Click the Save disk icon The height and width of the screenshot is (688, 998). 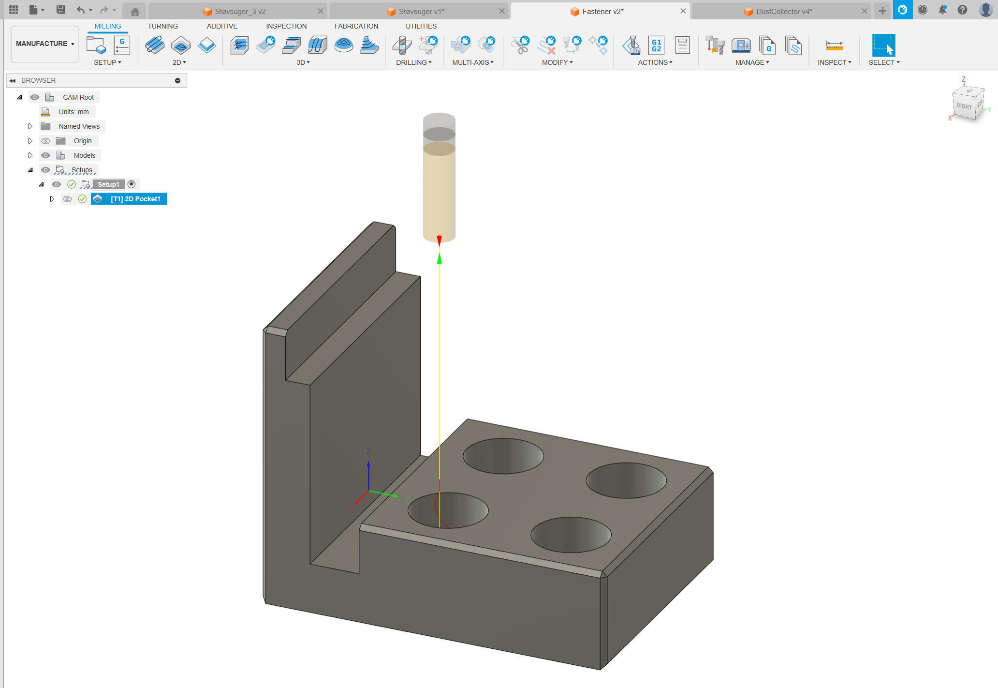pos(60,10)
